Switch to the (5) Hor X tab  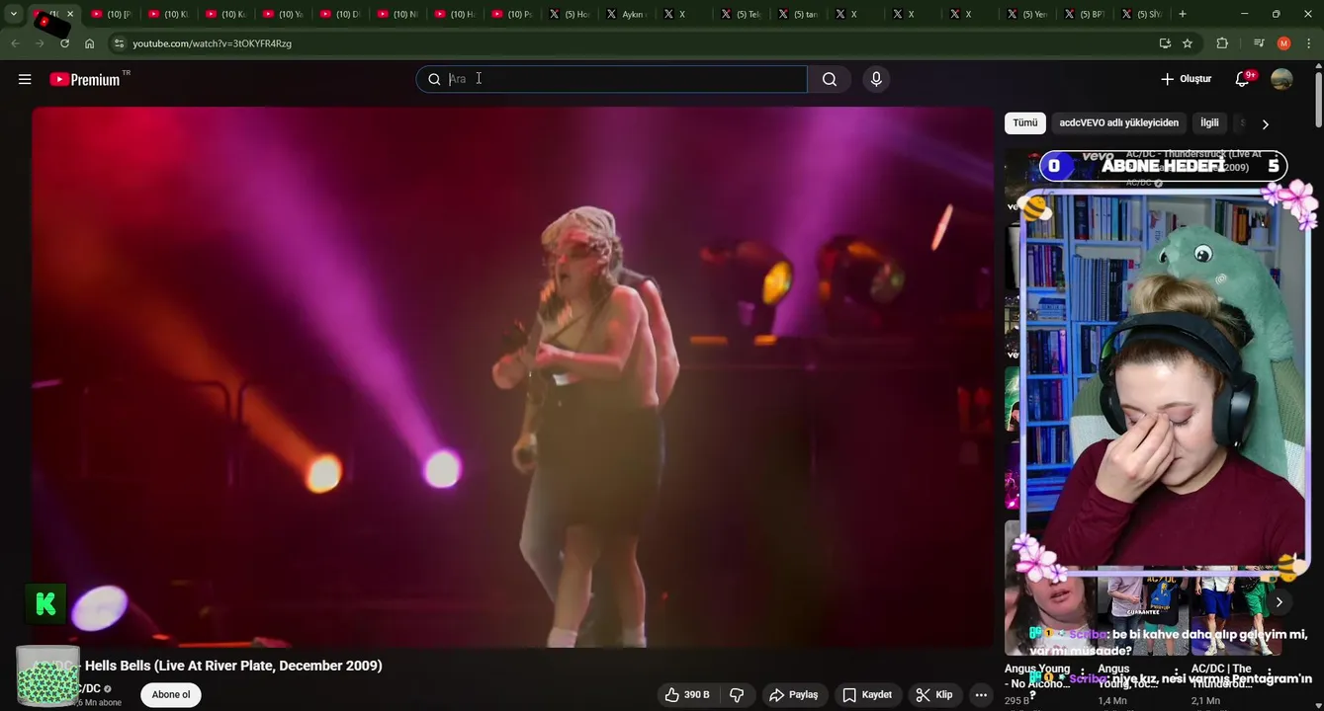tap(570, 14)
